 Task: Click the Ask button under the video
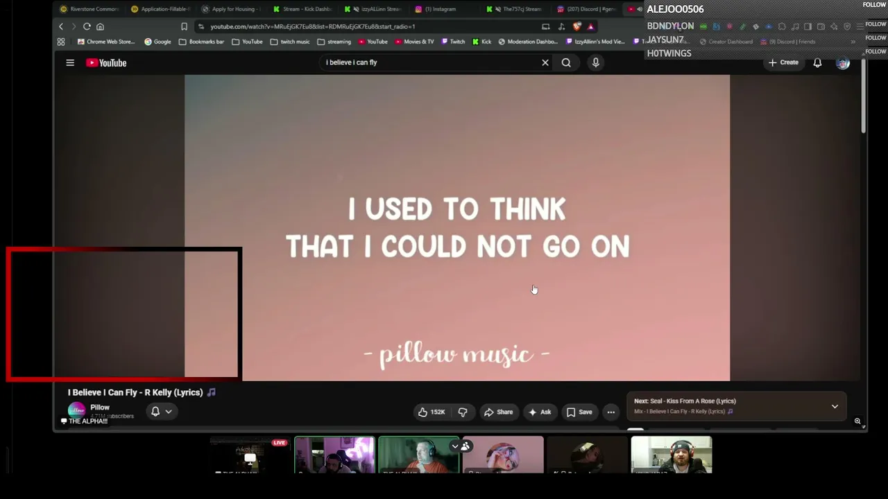[540, 412]
